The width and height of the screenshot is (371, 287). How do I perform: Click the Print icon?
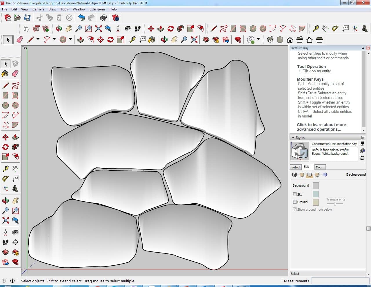[x=103, y=18]
